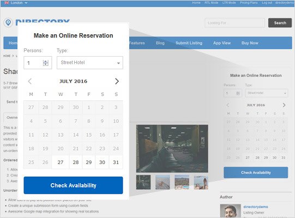Click the Pricing Plans link
Viewport: 295px width, 218px height.
coord(249,3)
